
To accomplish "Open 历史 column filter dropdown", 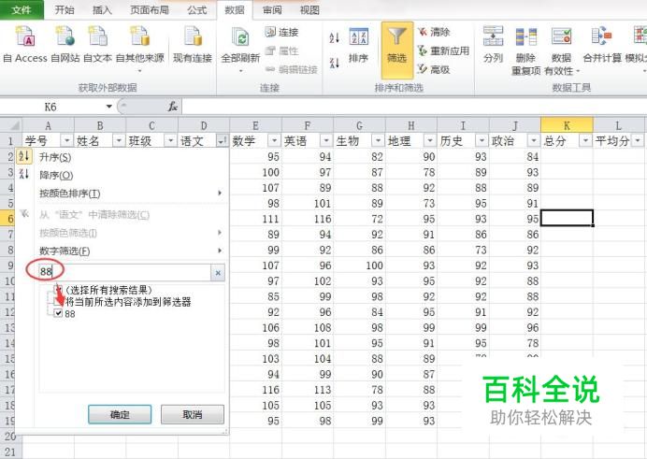I will click(482, 141).
